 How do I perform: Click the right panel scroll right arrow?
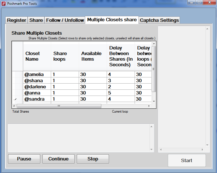point(202,150)
